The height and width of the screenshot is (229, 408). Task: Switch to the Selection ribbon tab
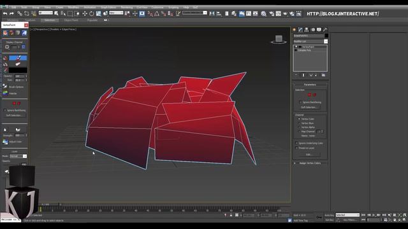(x=50, y=20)
